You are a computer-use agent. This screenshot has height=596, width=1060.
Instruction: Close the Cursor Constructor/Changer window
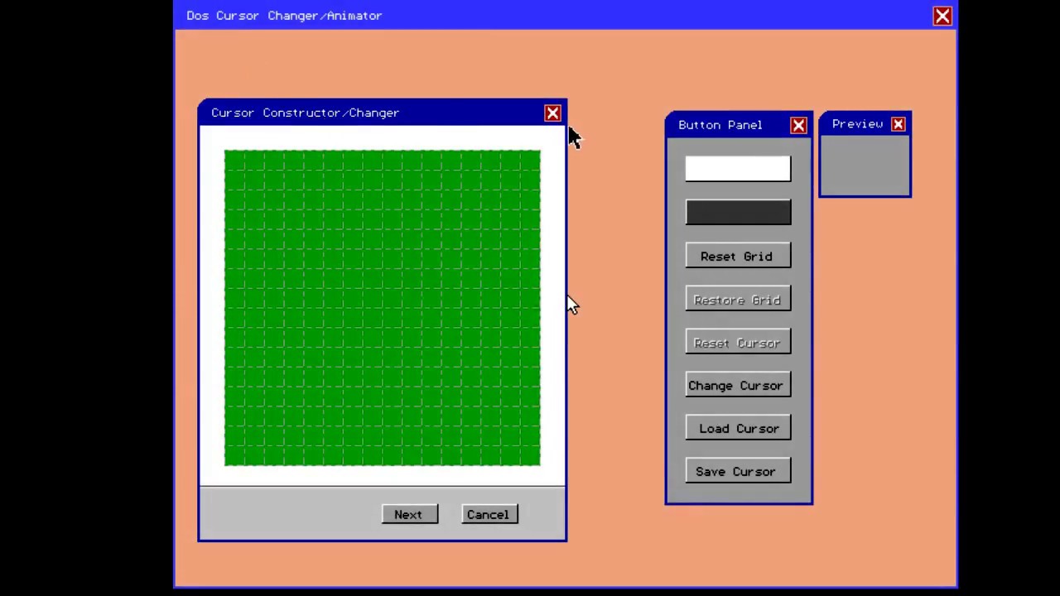(552, 113)
